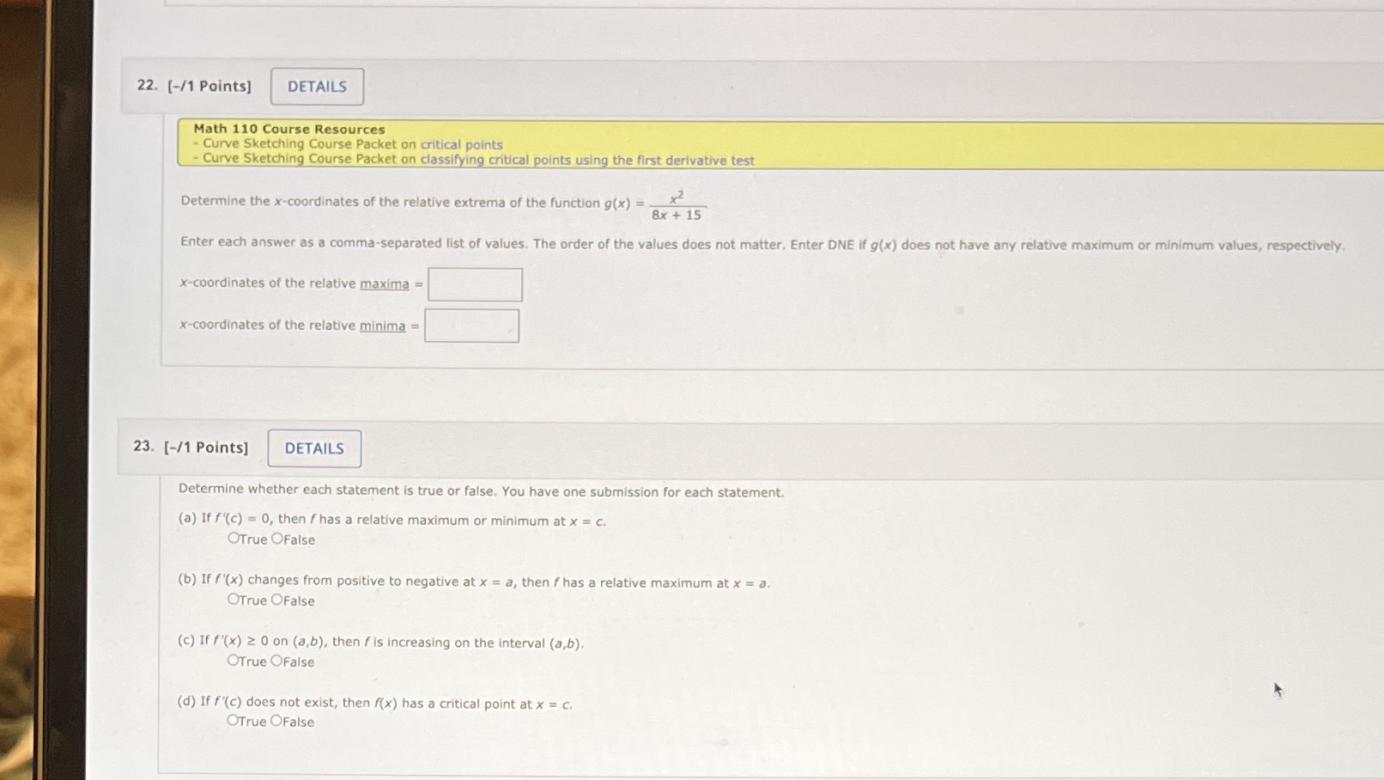The width and height of the screenshot is (1384, 780).
Task: Click the underlined term maxima
Action: pyautogui.click(x=388, y=283)
